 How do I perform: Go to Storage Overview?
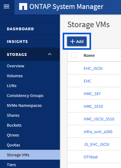point(15,66)
